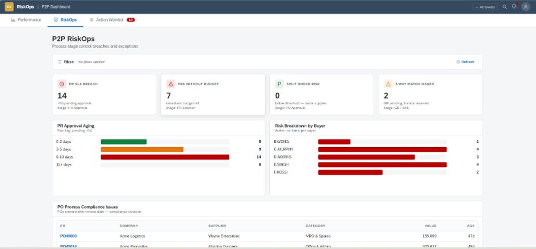Click the CT logo icon
Screen dimensions: 536x249
pos(9,7)
